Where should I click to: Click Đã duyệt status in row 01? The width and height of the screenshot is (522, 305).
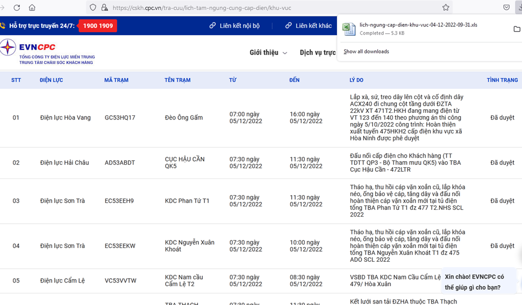pyautogui.click(x=502, y=117)
